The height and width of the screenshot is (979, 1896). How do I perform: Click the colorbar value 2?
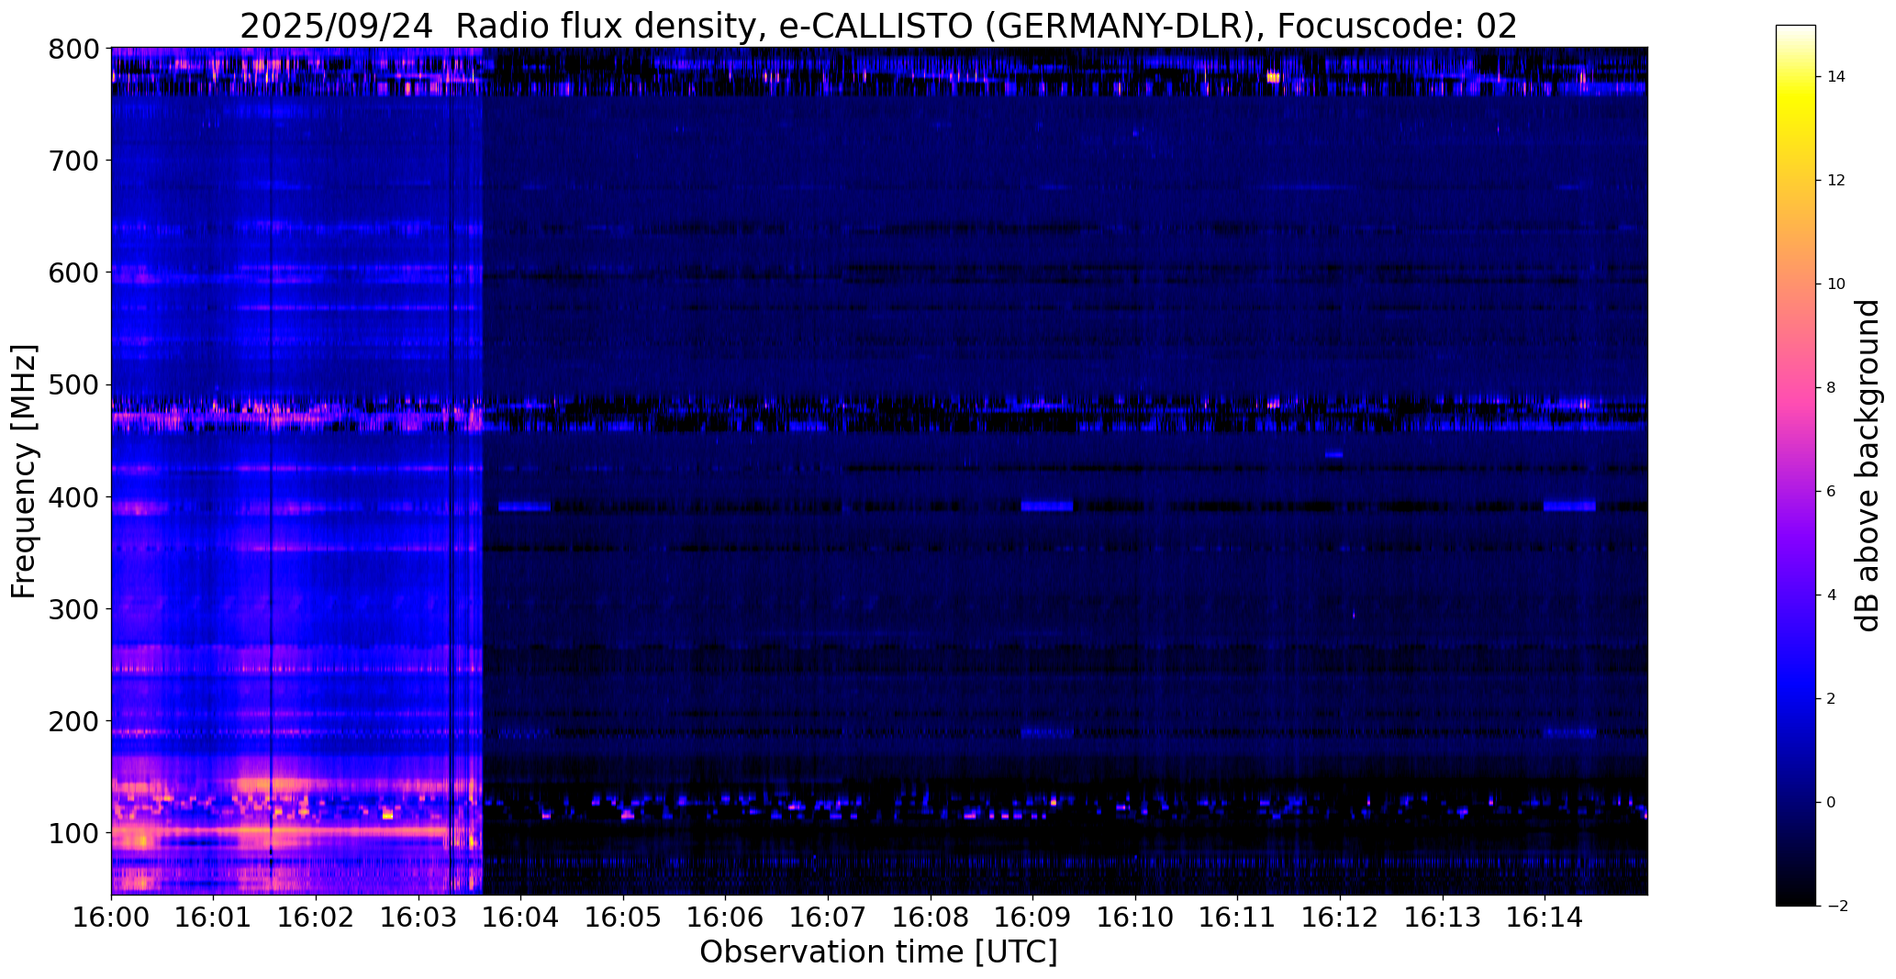click(x=1832, y=699)
